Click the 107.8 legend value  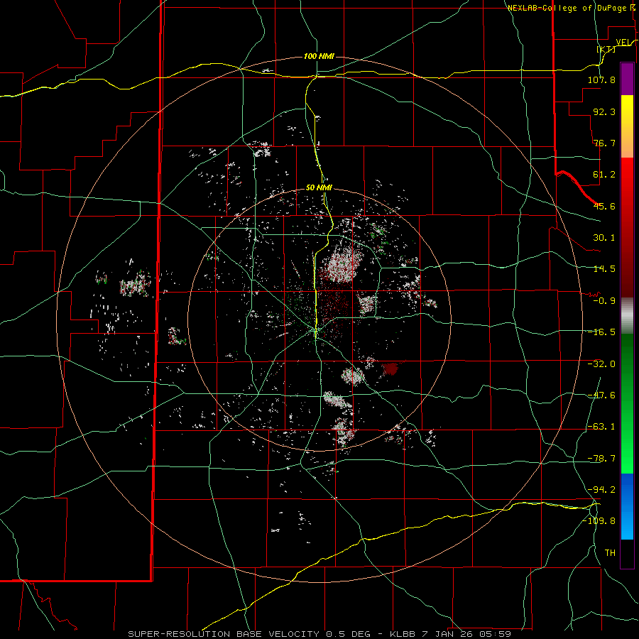point(601,80)
